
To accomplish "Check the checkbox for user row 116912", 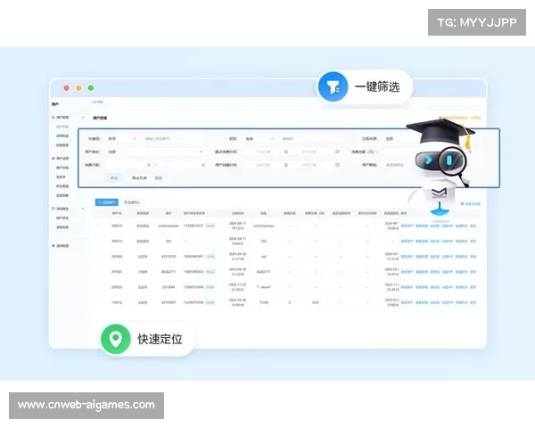I will (x=100, y=302).
